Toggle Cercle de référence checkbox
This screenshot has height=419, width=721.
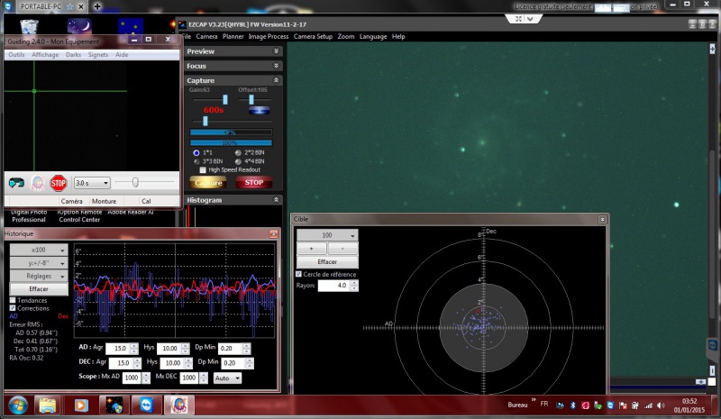pos(298,274)
